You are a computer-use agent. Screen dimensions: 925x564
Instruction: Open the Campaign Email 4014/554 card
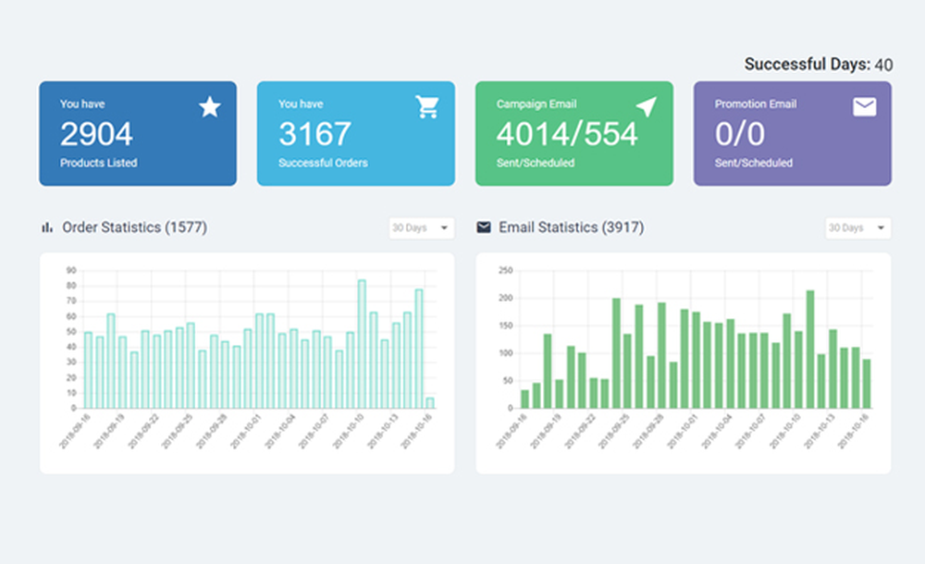[574, 133]
